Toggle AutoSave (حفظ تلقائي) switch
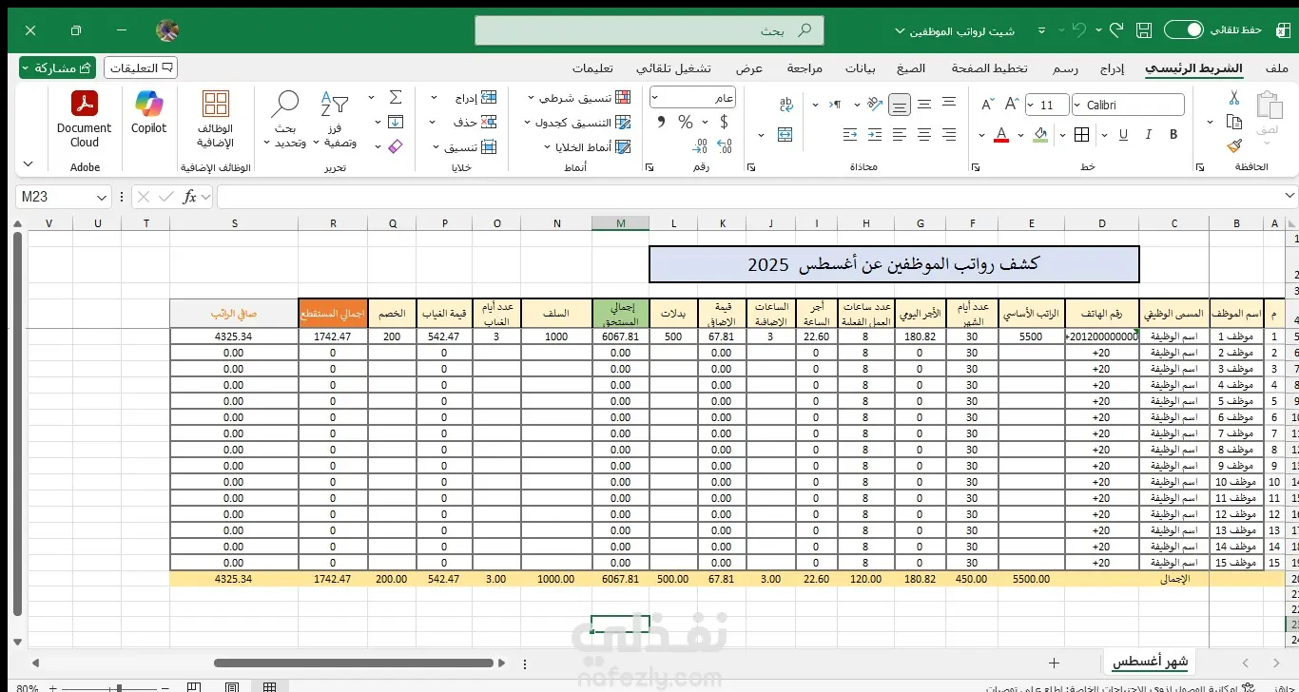The width and height of the screenshot is (1299, 692). [x=1184, y=30]
